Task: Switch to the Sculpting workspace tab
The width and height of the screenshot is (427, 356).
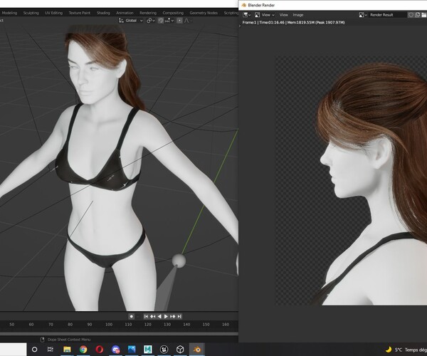Action: coord(31,13)
